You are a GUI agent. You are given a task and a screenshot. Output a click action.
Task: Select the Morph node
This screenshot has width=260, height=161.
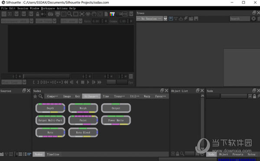coord(83,108)
